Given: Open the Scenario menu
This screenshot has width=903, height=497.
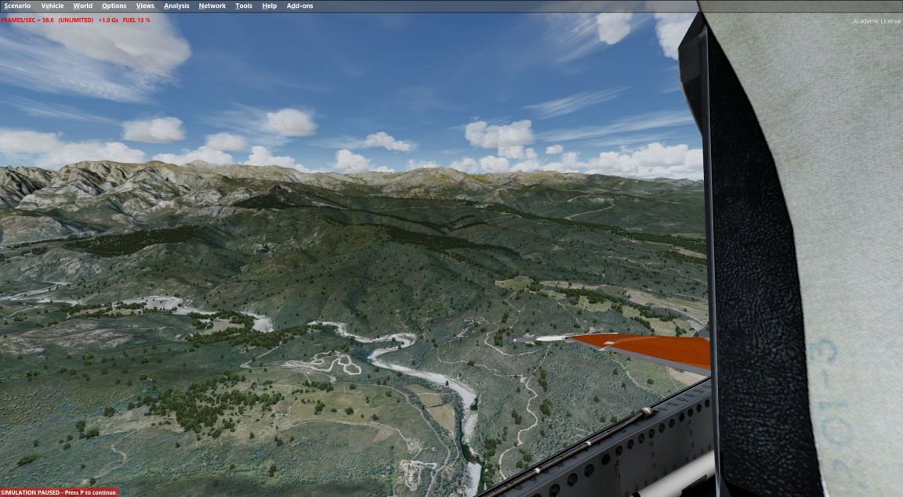Looking at the screenshot, I should 17,5.
